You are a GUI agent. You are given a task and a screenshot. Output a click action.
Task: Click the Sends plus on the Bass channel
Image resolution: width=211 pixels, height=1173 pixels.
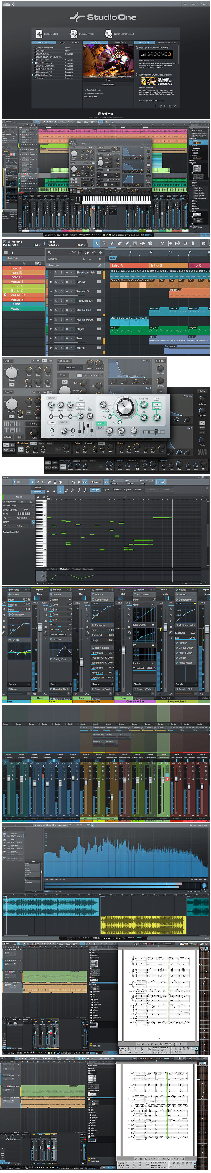pos(28,684)
